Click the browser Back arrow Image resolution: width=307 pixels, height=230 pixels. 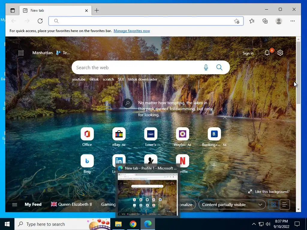(14, 21)
